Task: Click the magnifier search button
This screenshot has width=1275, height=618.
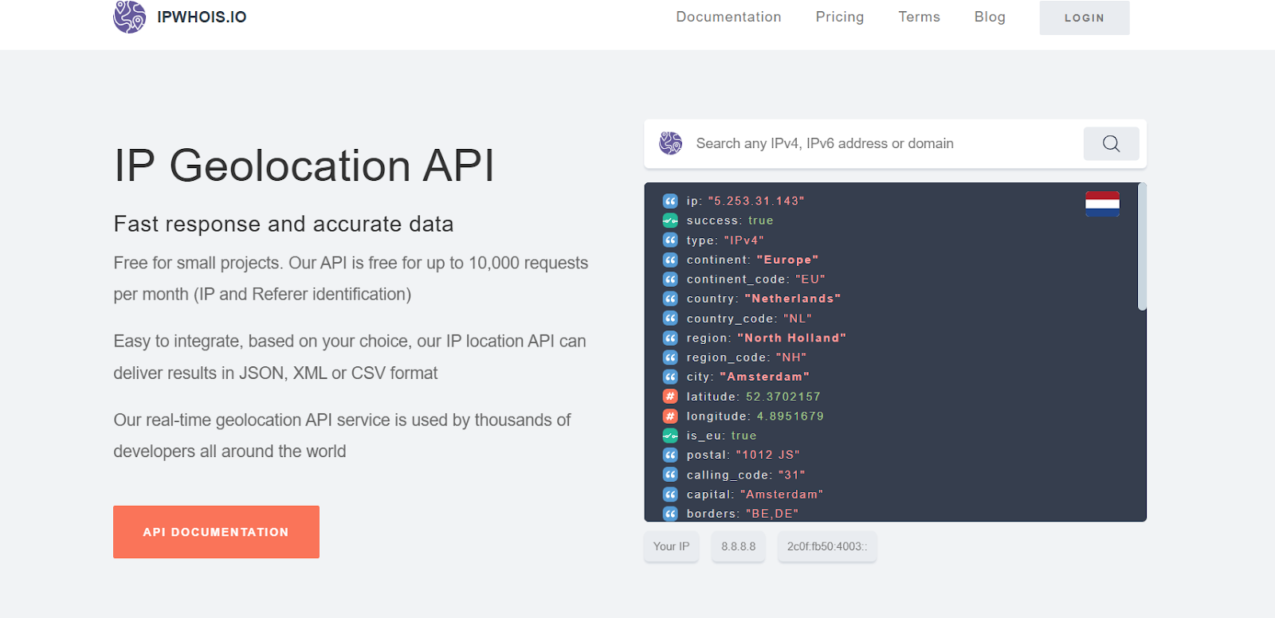Action: [x=1111, y=143]
